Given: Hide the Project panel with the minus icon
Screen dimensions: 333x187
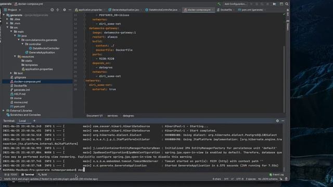Looking at the screenshot, I should pos(70,10).
